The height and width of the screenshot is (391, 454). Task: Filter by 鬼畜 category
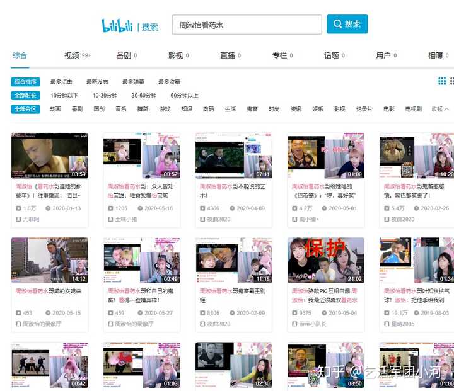tap(252, 109)
